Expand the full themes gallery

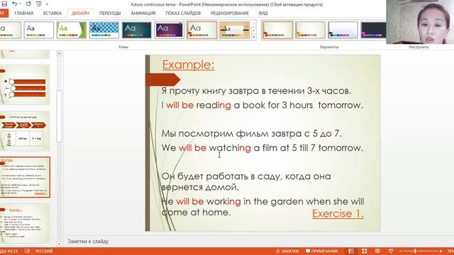coord(254,37)
